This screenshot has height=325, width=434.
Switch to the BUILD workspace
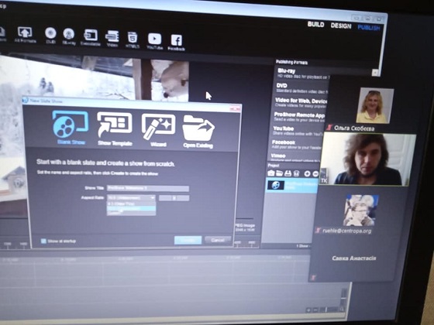point(316,24)
